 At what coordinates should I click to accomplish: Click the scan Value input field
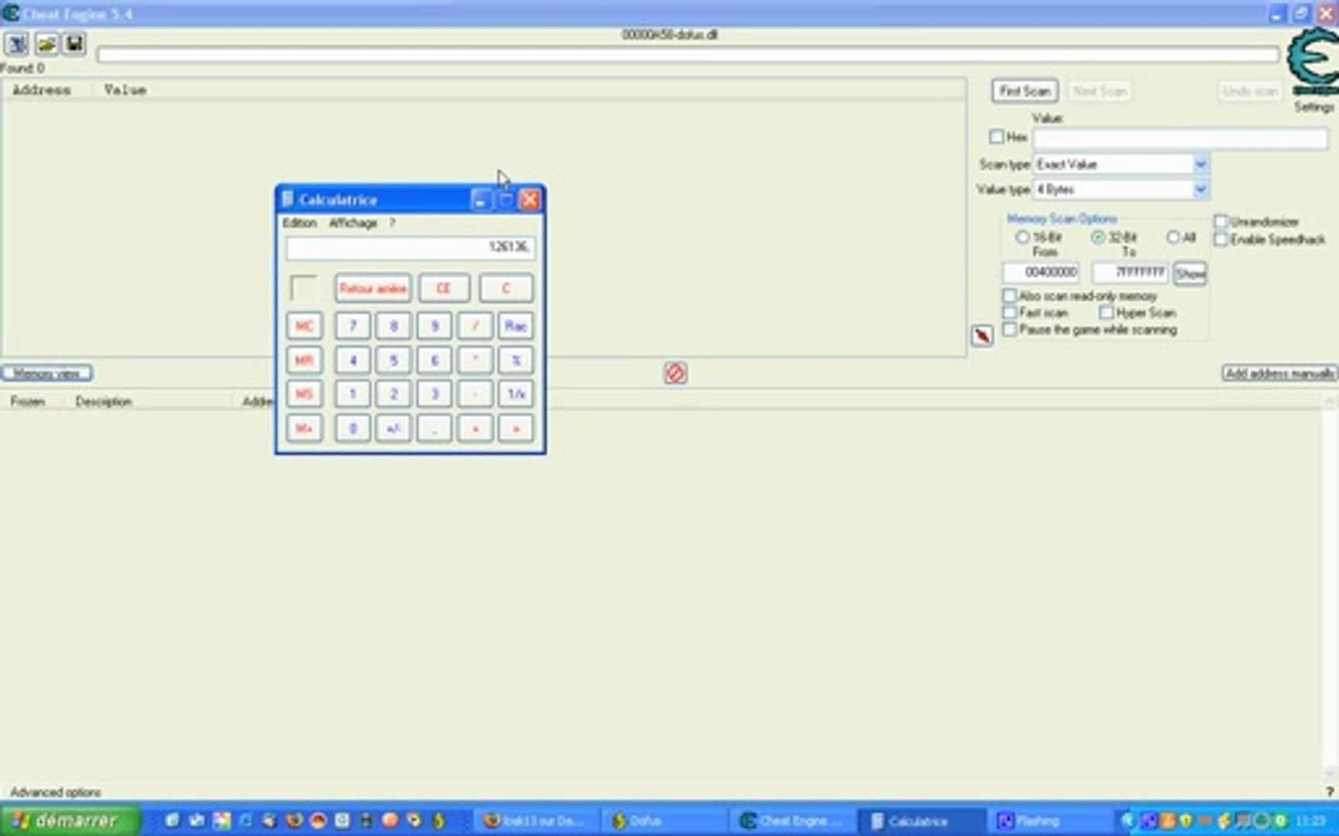[1179, 139]
